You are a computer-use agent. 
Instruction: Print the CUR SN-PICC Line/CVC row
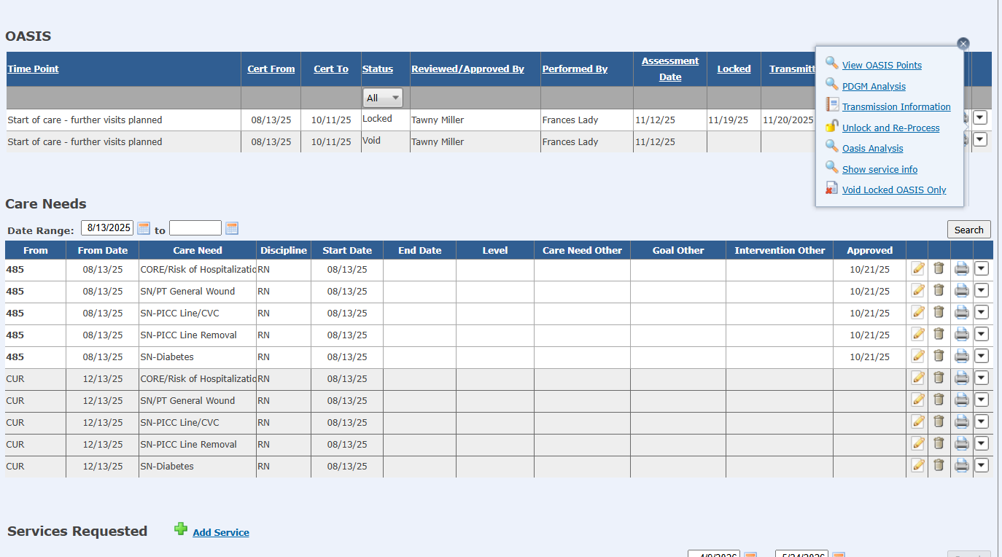point(962,422)
